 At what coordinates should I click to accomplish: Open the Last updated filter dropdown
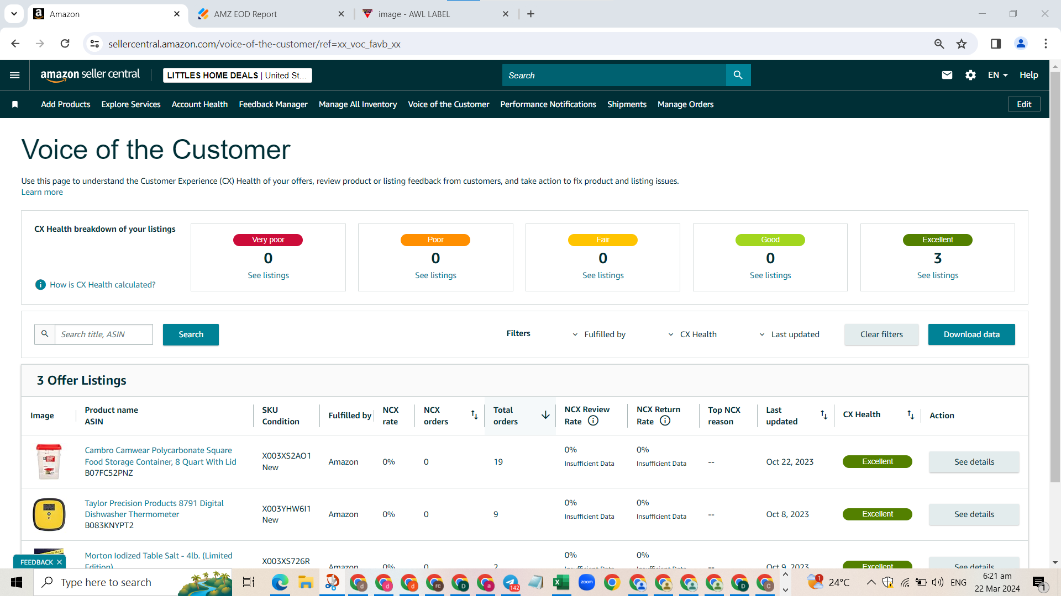pos(789,334)
